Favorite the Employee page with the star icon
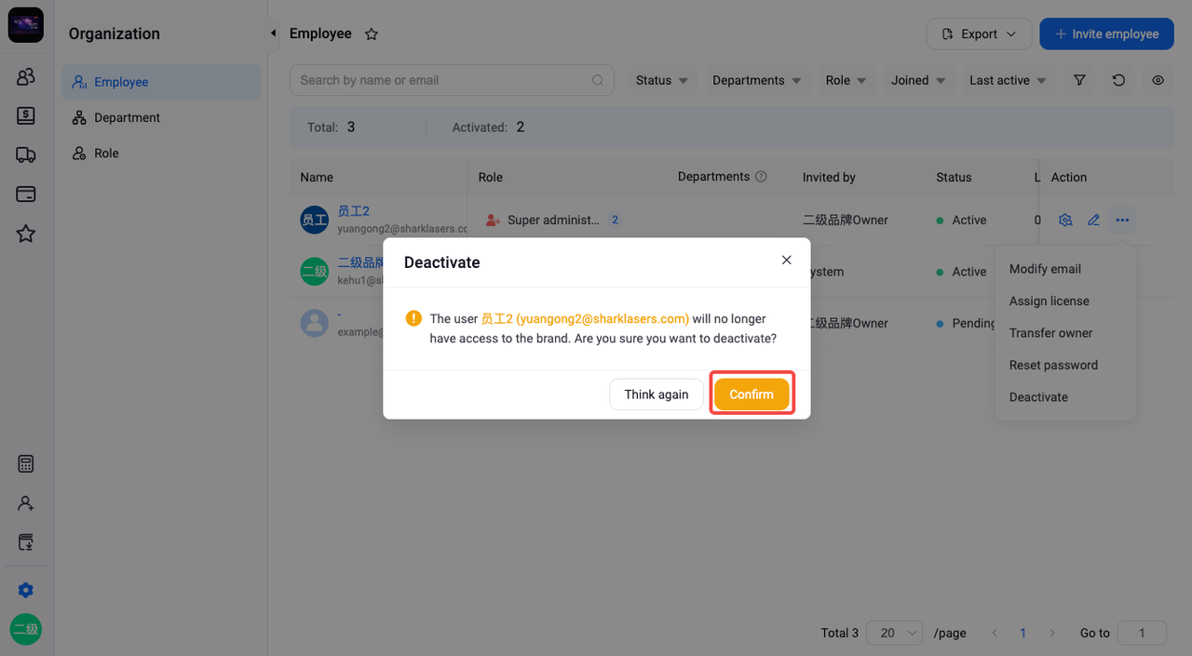The height and width of the screenshot is (656, 1192). pyautogui.click(x=372, y=34)
